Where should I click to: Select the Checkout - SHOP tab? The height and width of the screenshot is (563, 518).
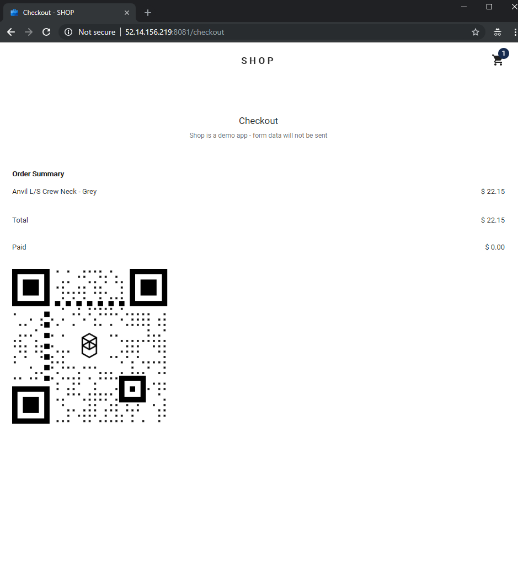[x=70, y=13]
